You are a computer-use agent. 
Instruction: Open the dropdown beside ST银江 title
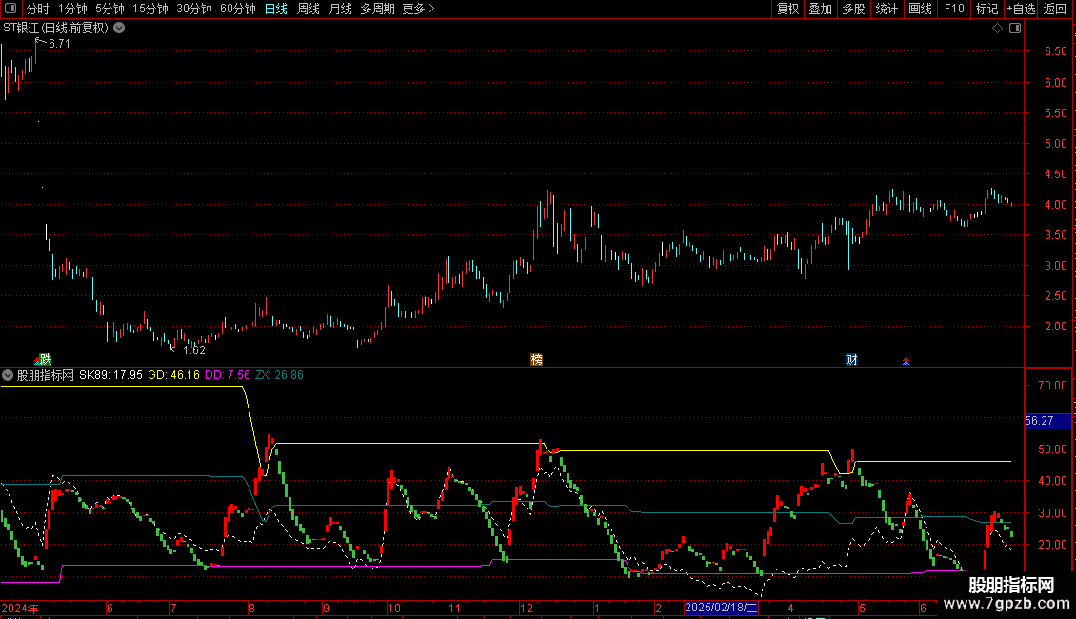[x=119, y=29]
